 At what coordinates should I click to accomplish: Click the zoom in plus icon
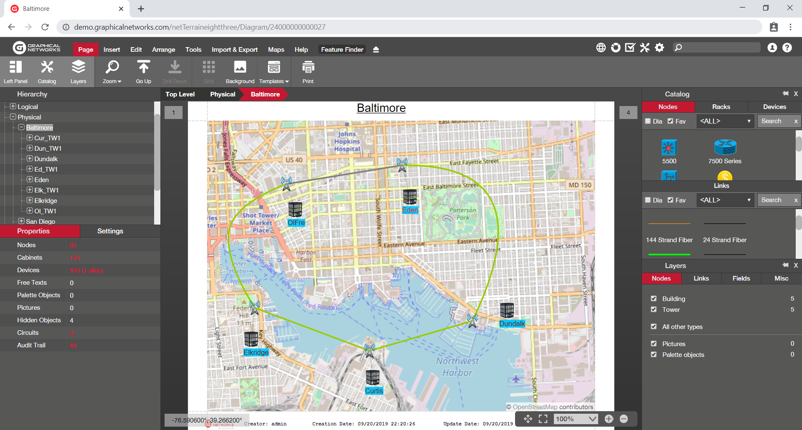tap(609, 419)
